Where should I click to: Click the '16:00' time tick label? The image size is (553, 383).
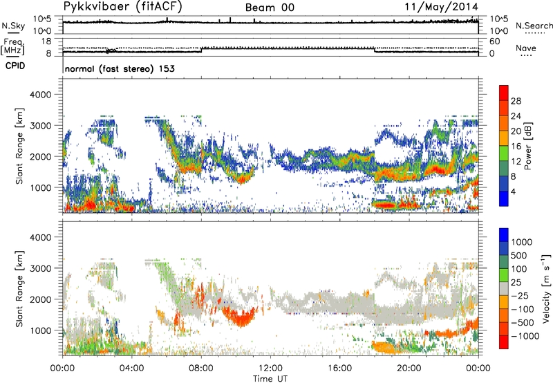(x=339, y=368)
